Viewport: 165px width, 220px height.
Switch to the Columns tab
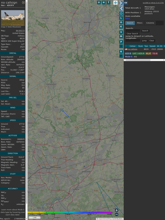coord(150,23)
